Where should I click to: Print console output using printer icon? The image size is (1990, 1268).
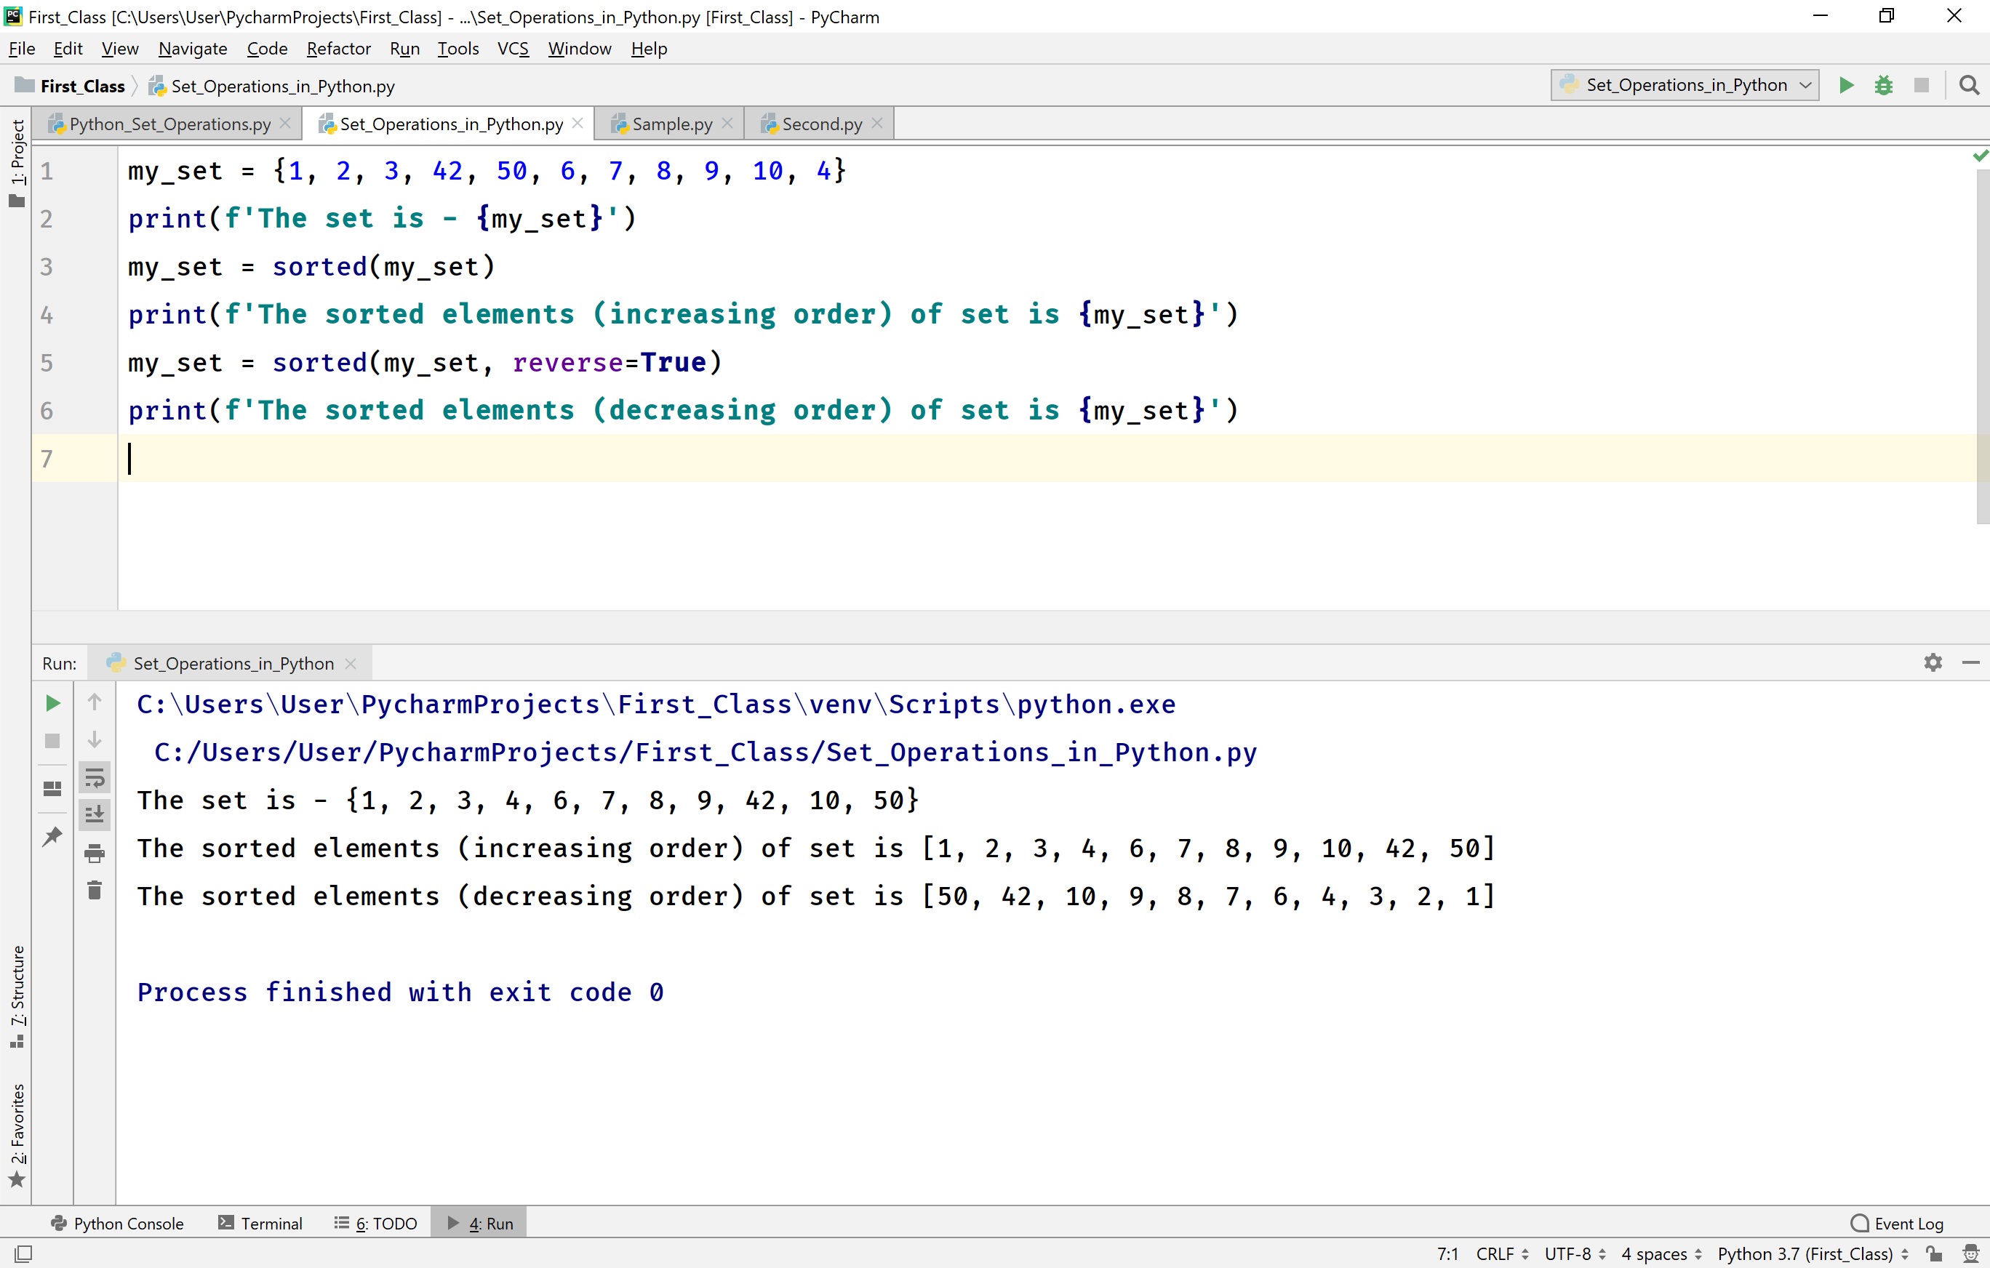coord(95,854)
